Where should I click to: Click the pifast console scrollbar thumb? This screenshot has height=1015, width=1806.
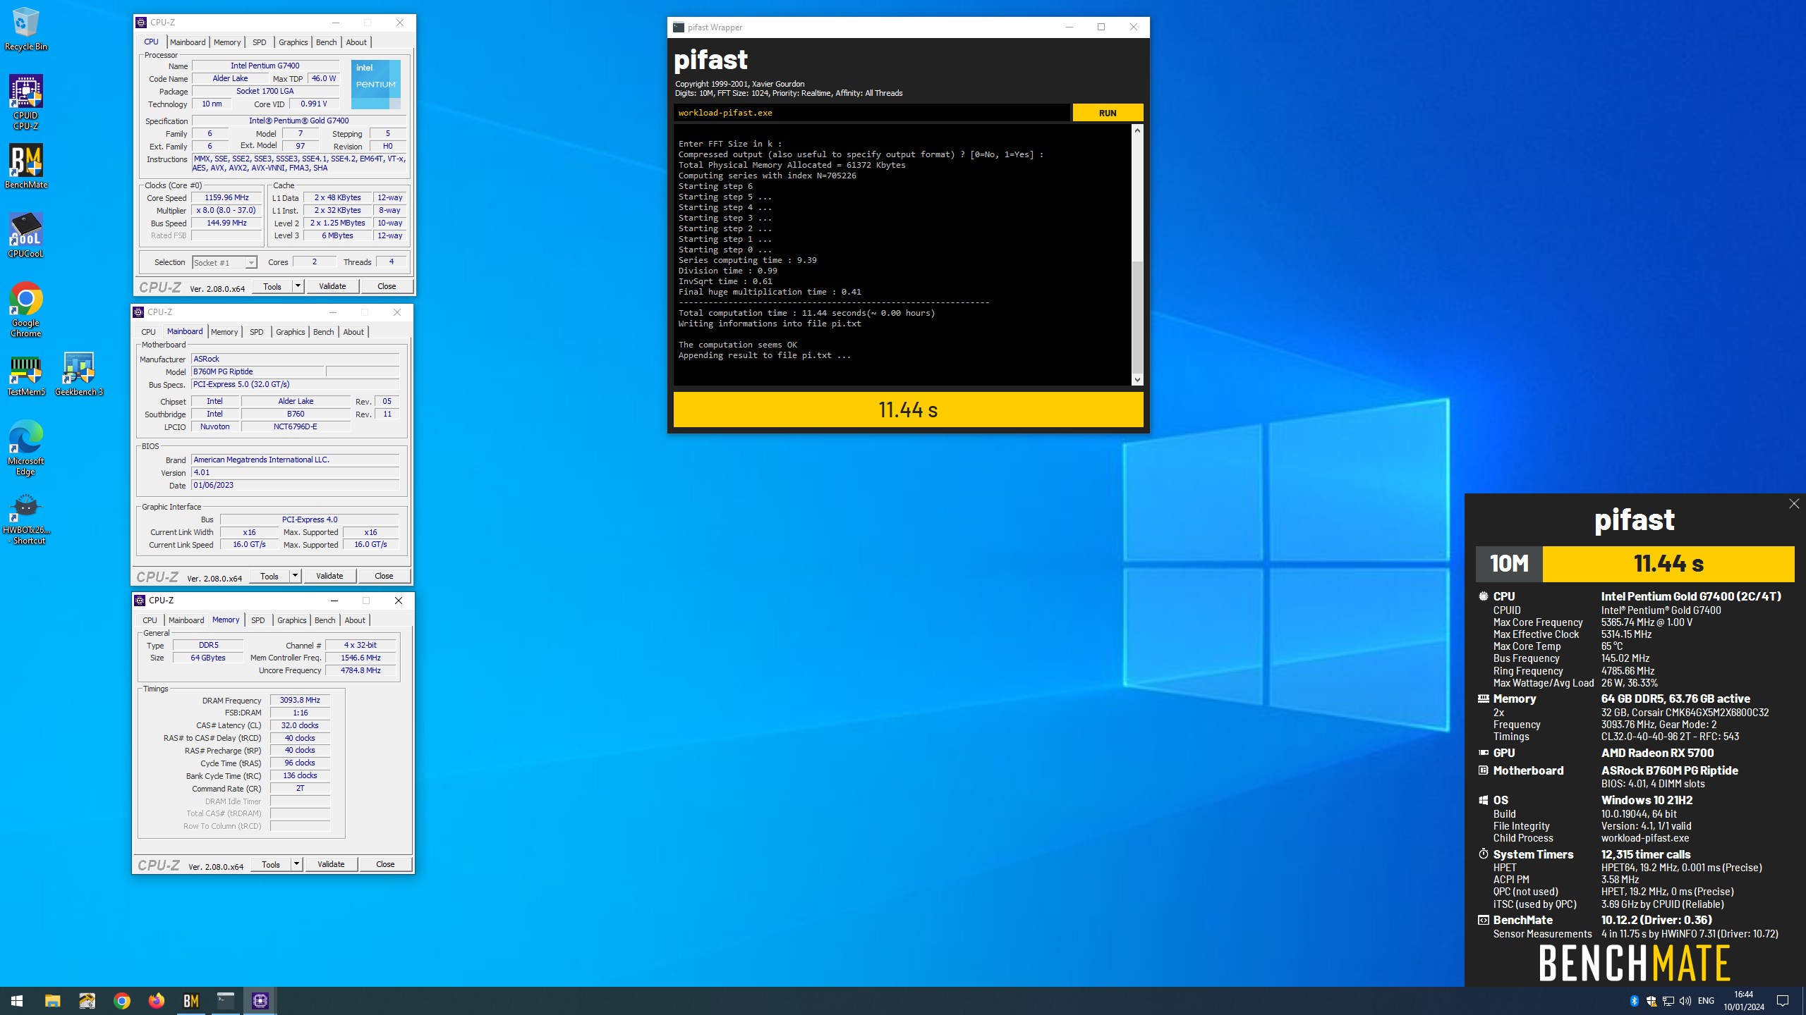pos(1137,317)
